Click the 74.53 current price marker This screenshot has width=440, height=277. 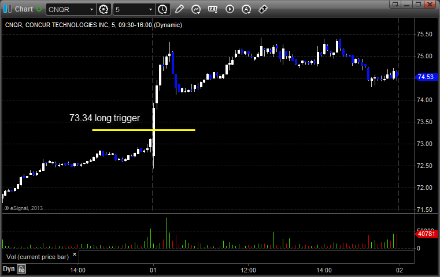[426, 77]
